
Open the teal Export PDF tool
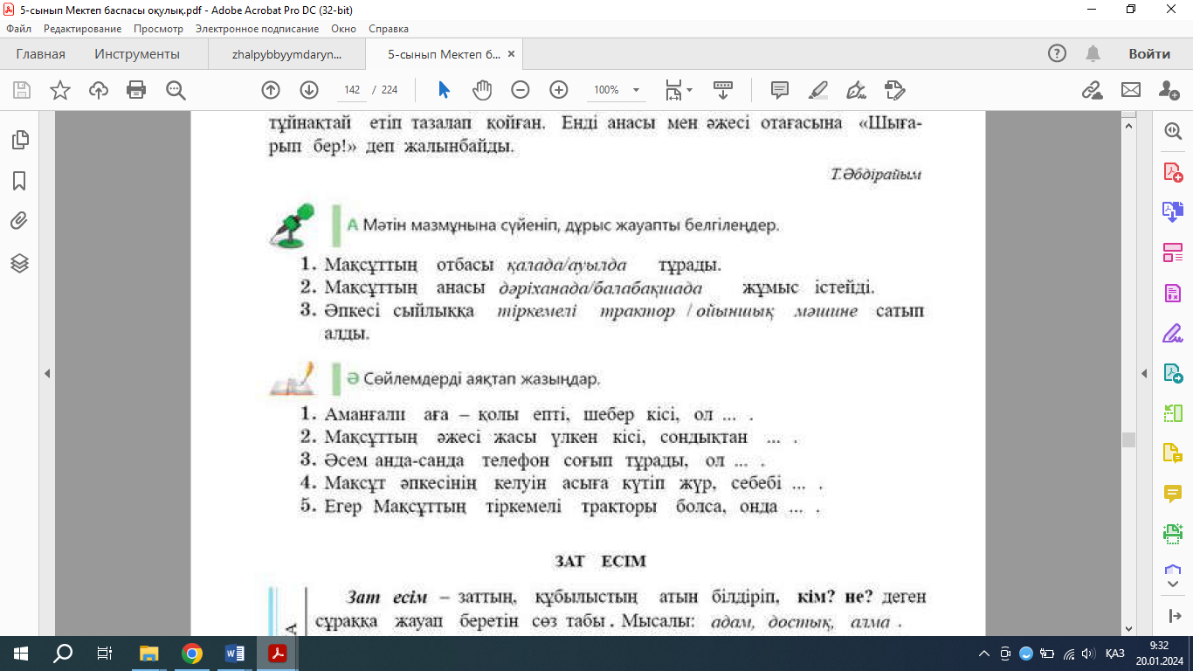1173,374
